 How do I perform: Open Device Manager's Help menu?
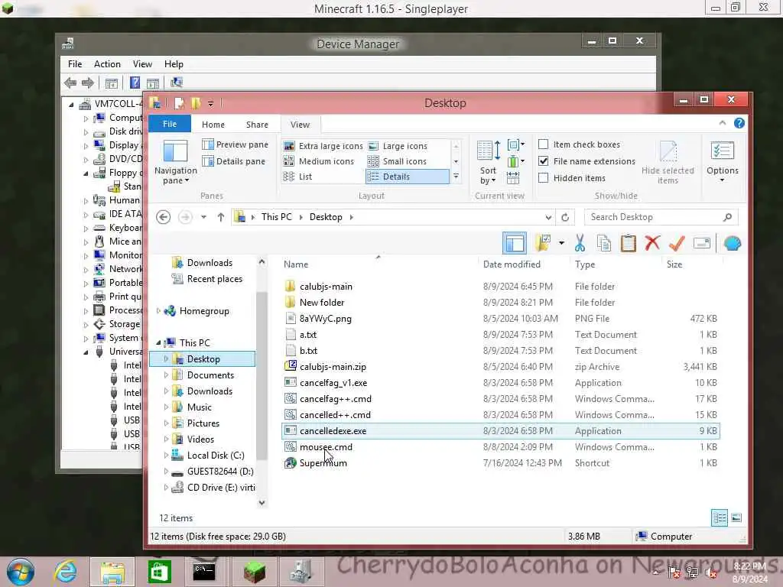tap(174, 64)
